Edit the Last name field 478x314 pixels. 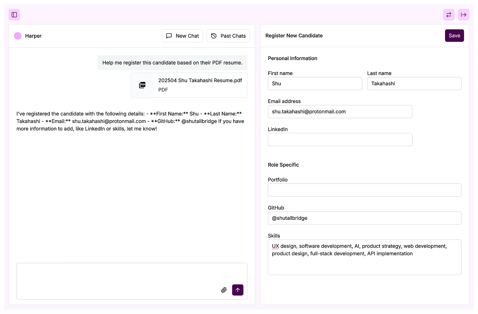pos(414,83)
